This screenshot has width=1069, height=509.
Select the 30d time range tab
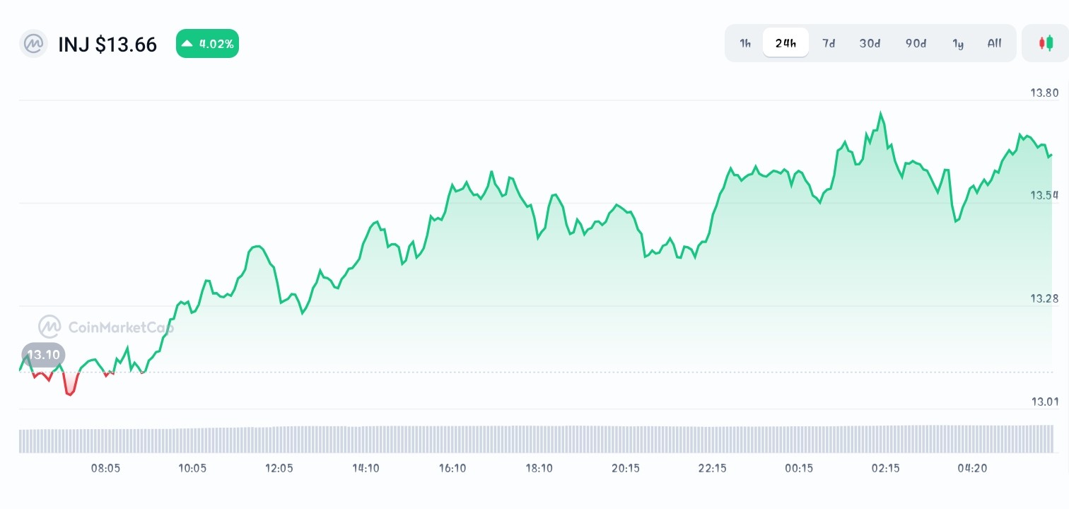870,43
